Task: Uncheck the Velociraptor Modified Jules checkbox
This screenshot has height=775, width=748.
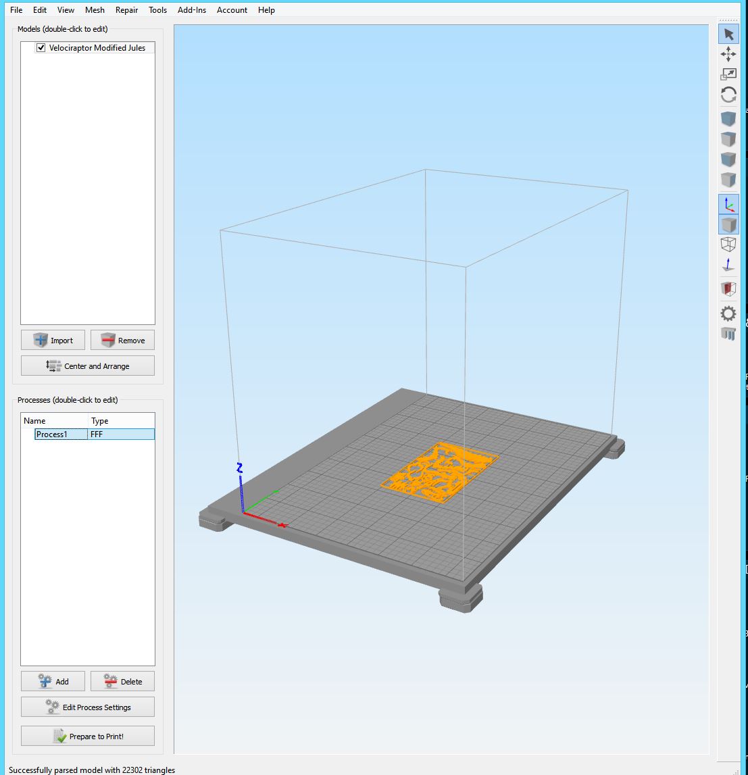Action: tap(41, 48)
